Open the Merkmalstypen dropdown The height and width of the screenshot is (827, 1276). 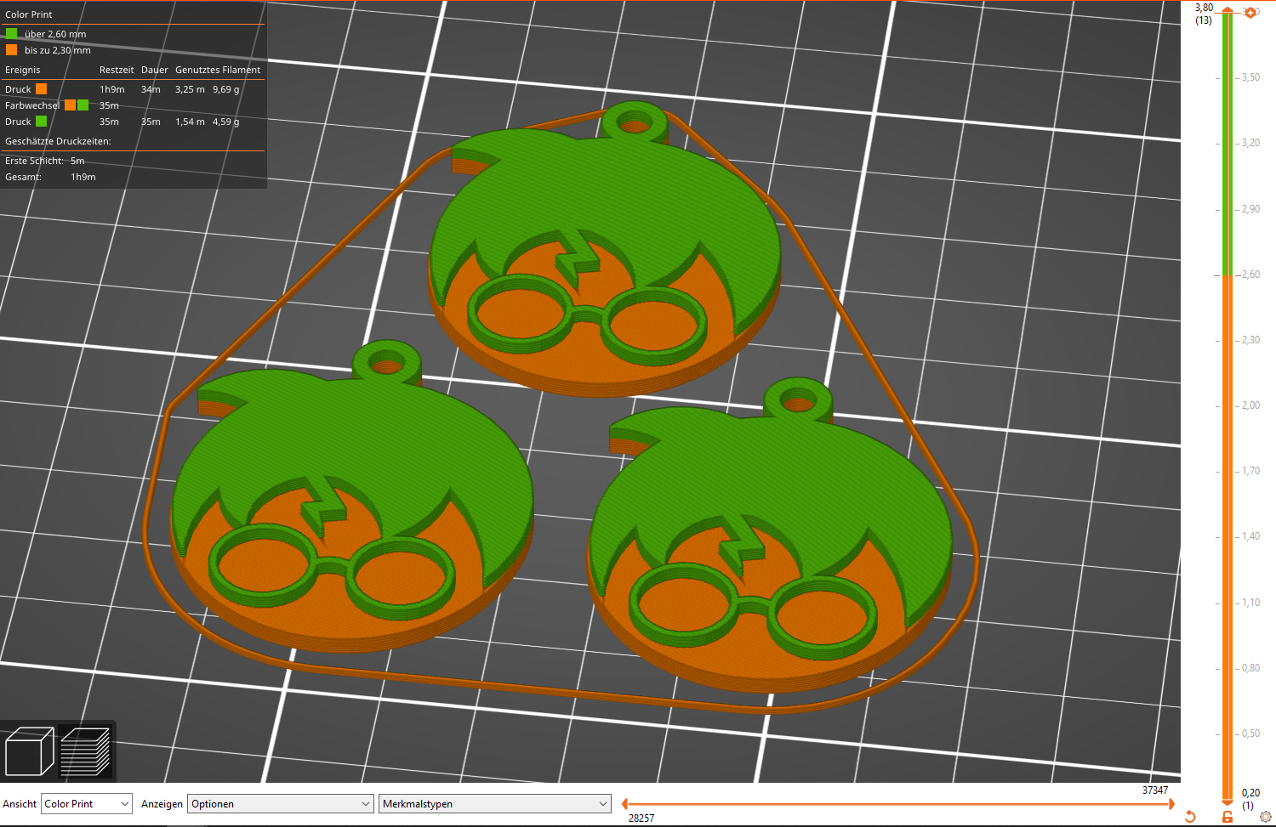[495, 803]
